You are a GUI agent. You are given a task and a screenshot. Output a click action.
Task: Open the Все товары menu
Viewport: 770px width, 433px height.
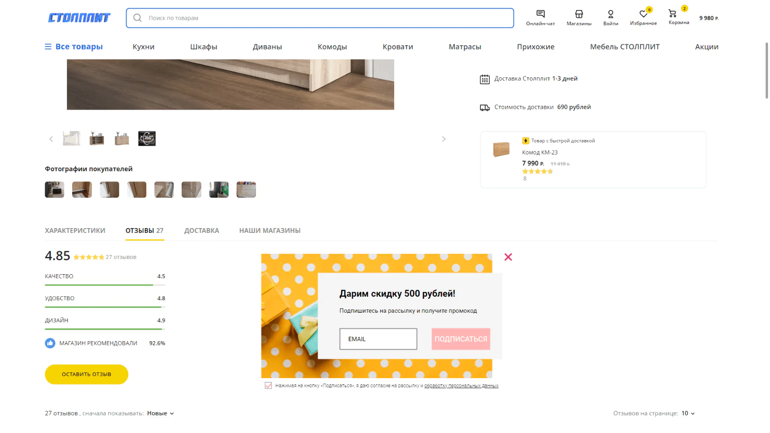[74, 47]
